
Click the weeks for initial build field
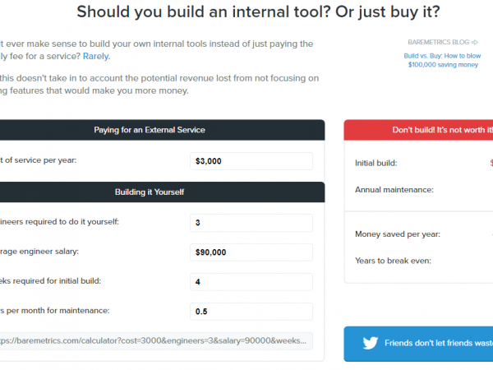pos(251,281)
